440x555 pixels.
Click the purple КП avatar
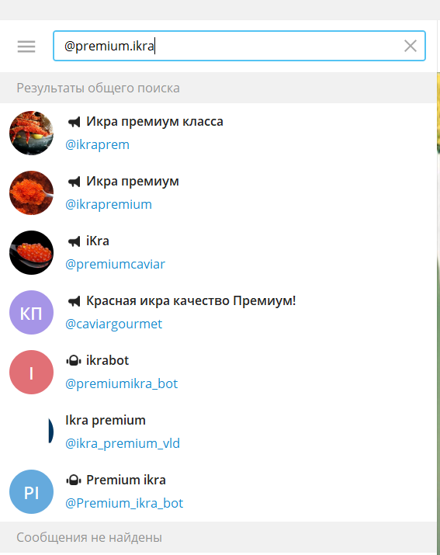tap(32, 313)
